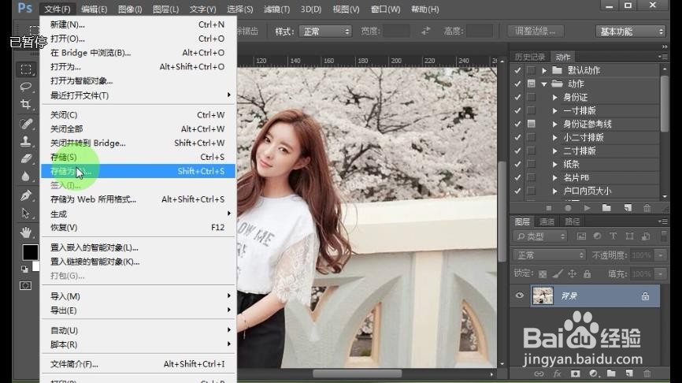Toggle the checkmark for 一寸排版 action
682x383 pixels.
click(x=517, y=110)
